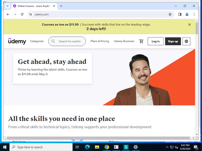Click the vertical scrollbar thumb

coord(197,28)
